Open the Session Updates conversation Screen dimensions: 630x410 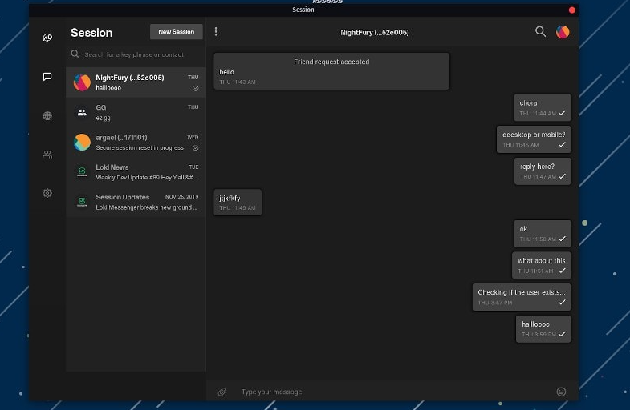pos(136,202)
